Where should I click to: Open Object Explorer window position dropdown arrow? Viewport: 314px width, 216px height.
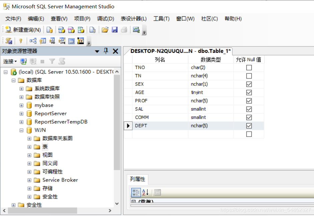(97, 51)
